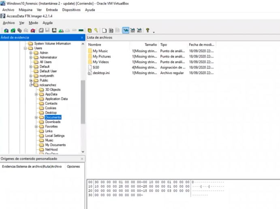Collapse the Users folder in the tree
280x209 pixels.
pyautogui.click(x=25, y=48)
